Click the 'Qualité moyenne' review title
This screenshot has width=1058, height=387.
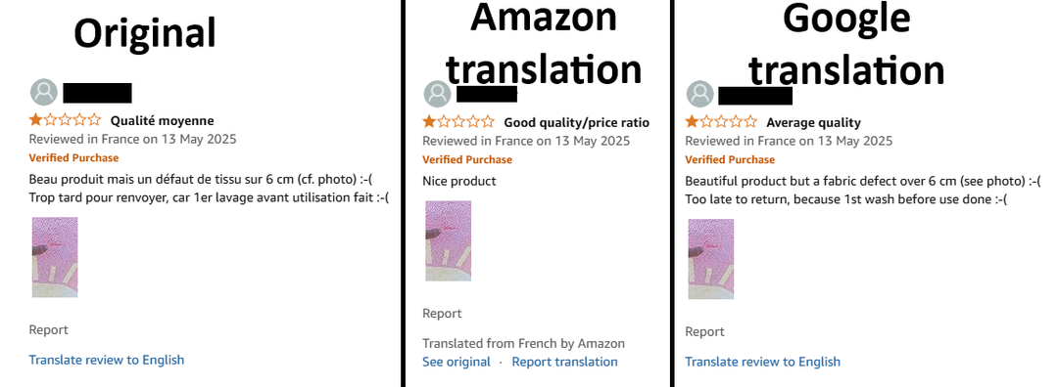(x=162, y=120)
